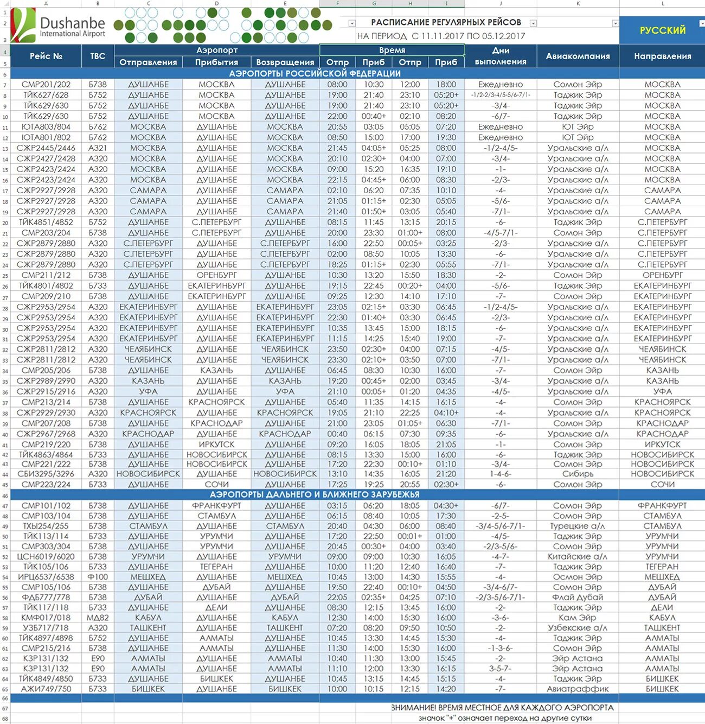Select row 46 header
This screenshot has width=705, height=724.
[x=5, y=495]
